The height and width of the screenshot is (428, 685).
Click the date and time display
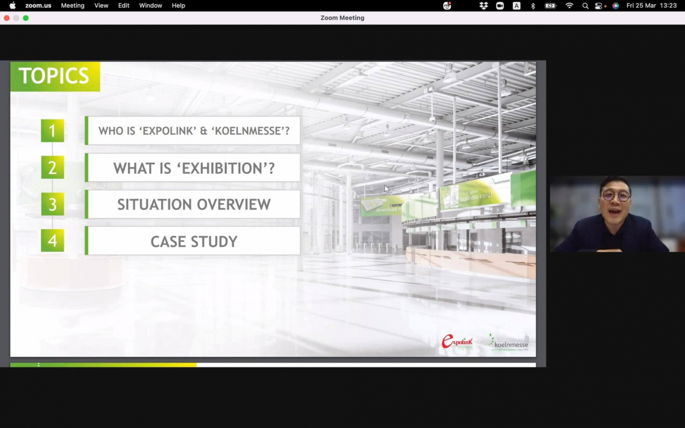click(x=651, y=6)
